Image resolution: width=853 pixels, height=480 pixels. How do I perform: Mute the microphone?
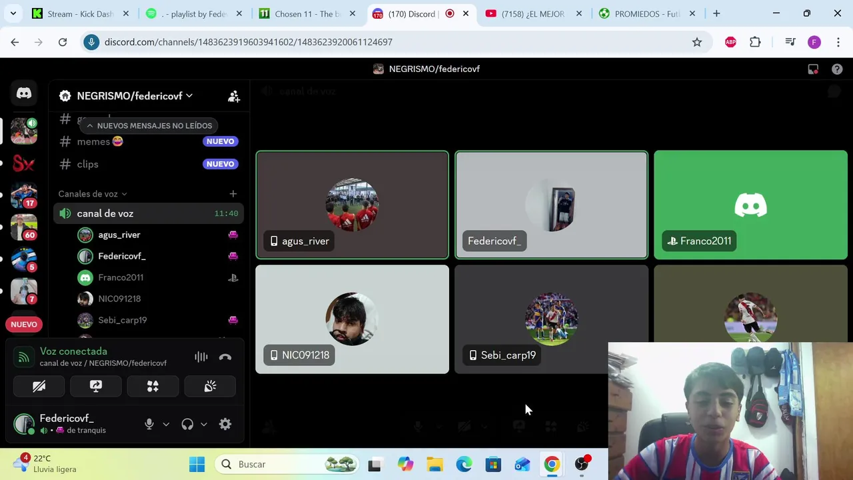[x=149, y=424]
